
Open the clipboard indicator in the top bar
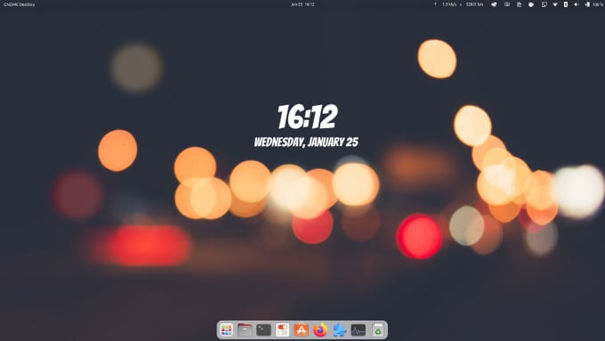tap(519, 4)
